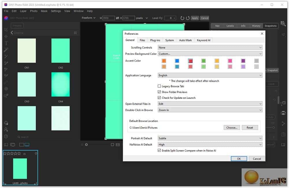
Task: Switch to the Plug-ins preferences tab
Action: tap(155, 40)
